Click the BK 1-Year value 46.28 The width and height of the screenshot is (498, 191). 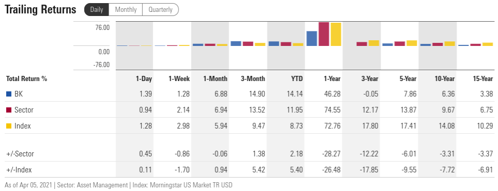tap(333, 94)
